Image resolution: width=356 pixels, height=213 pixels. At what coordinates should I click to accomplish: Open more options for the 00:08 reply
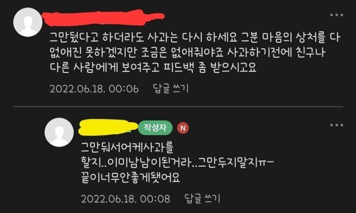pos(337,125)
